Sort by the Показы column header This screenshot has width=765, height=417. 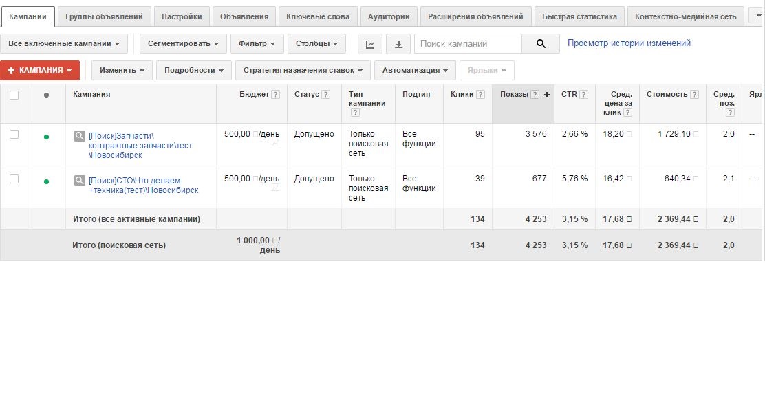point(514,95)
